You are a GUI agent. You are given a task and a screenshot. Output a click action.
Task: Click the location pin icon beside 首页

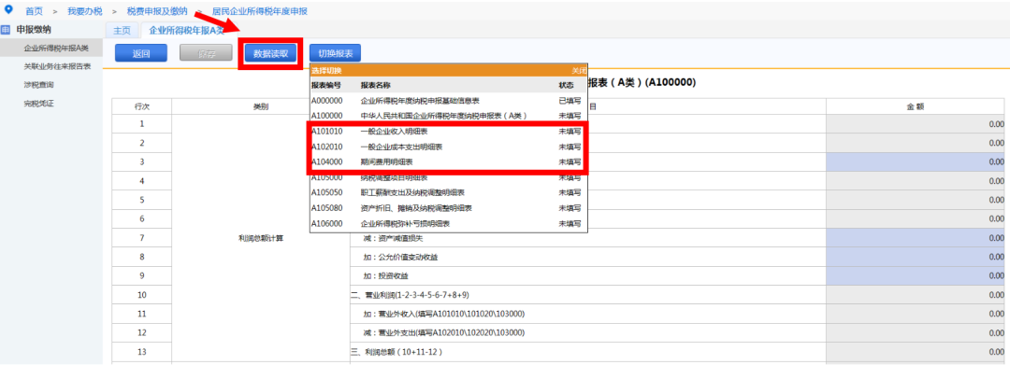[8, 10]
